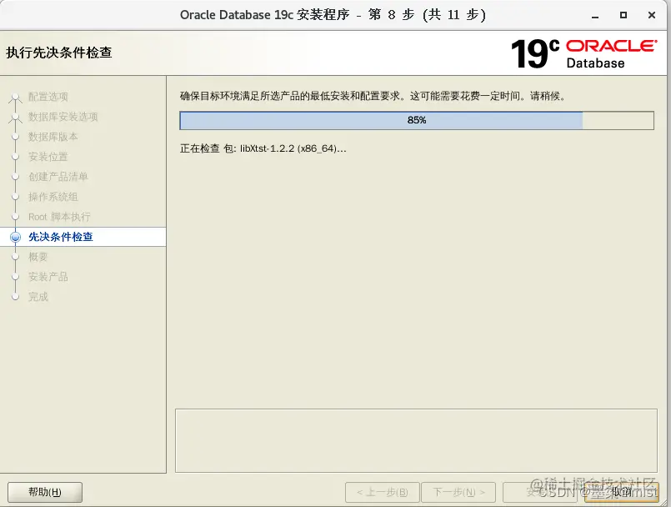
Task: Select the 安装位置 step
Action: point(48,157)
